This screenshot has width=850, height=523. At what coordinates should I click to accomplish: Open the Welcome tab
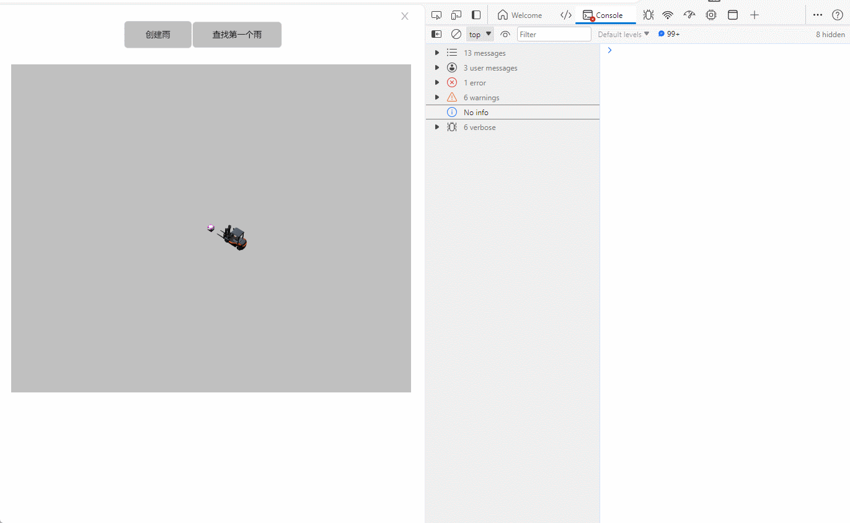tap(520, 15)
